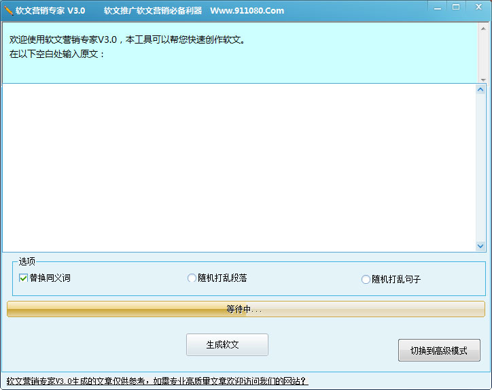Viewport: 492px width, 390px height.
Task: Uncheck the 替换同义词 checkbox
Action: click(x=24, y=278)
